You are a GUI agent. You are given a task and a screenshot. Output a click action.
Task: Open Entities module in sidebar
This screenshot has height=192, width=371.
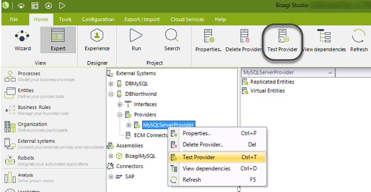click(53, 93)
